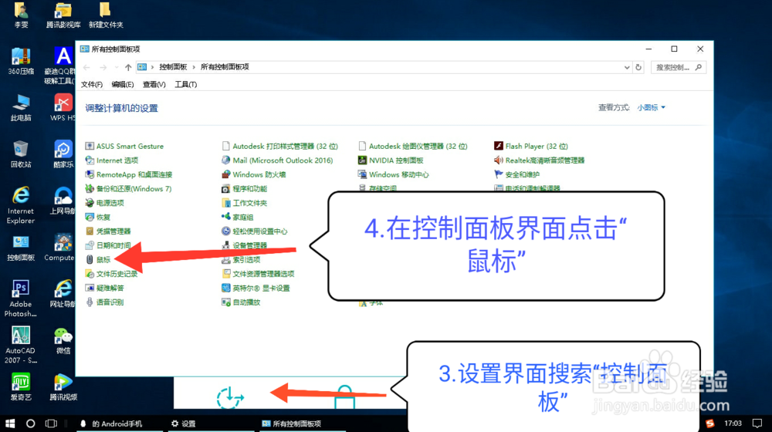
Task: Open RemoteApp 和桌面连接
Action: [x=129, y=174]
